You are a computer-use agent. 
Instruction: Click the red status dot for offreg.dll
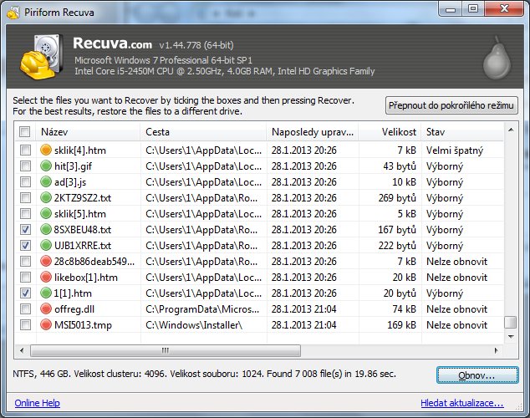pos(46,308)
